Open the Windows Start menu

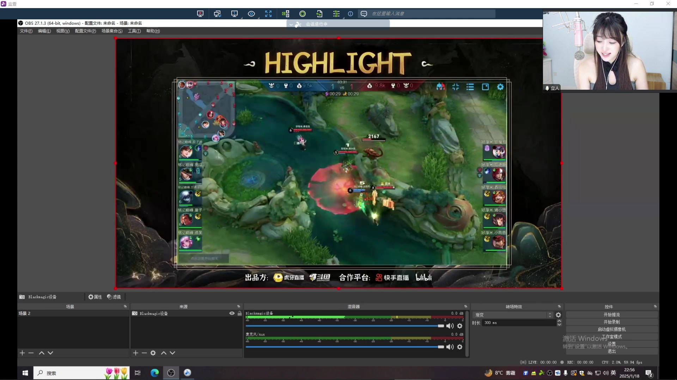click(x=25, y=373)
